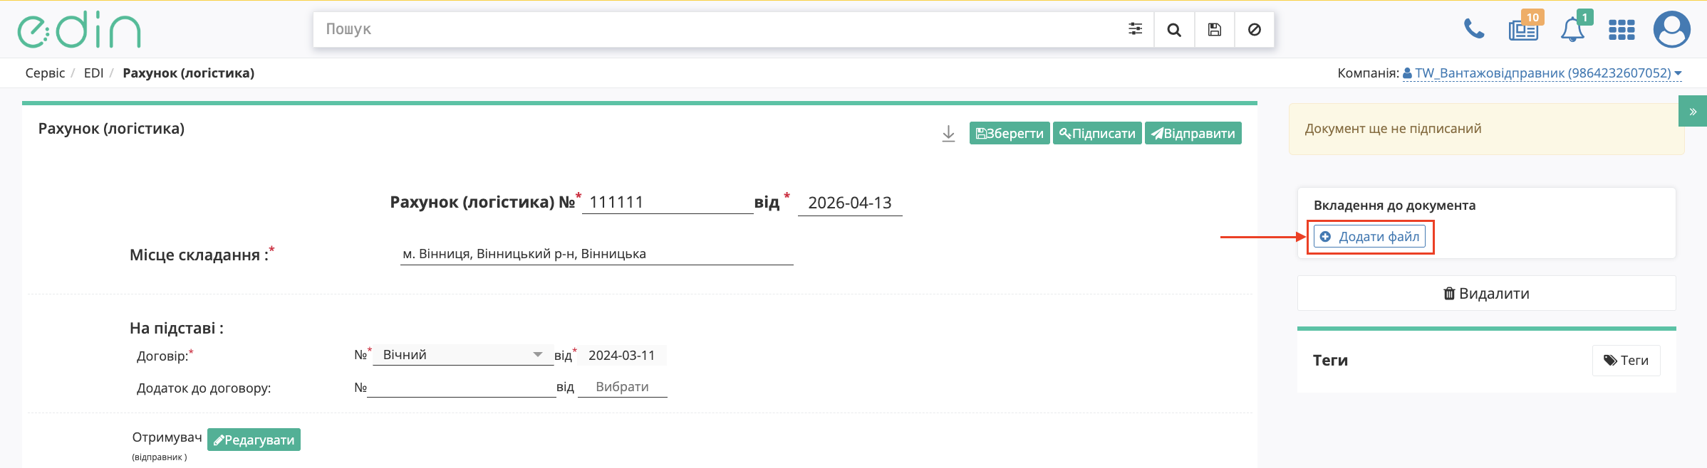The image size is (1707, 468).
Task: Go to 'EDI' breadcrumb
Action: pyautogui.click(x=93, y=73)
